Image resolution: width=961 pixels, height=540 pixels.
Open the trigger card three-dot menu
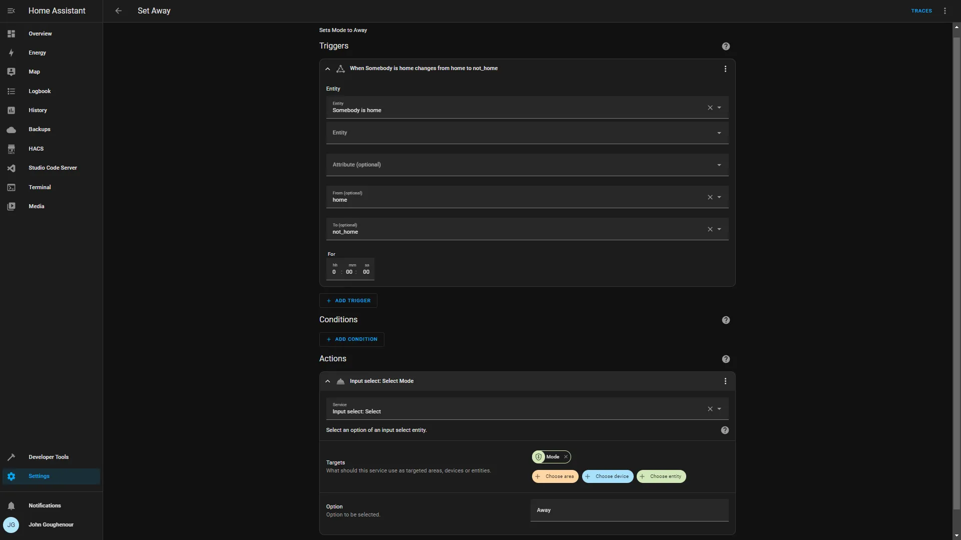[725, 69]
